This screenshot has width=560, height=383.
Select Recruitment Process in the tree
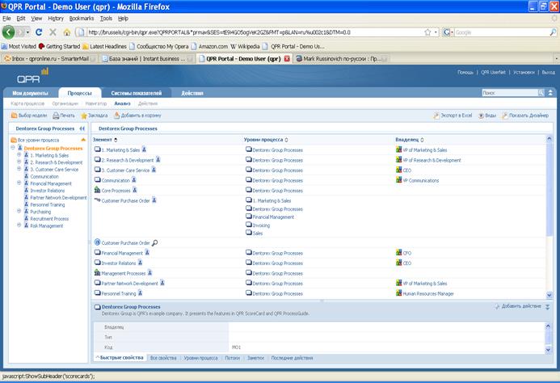[x=49, y=219]
